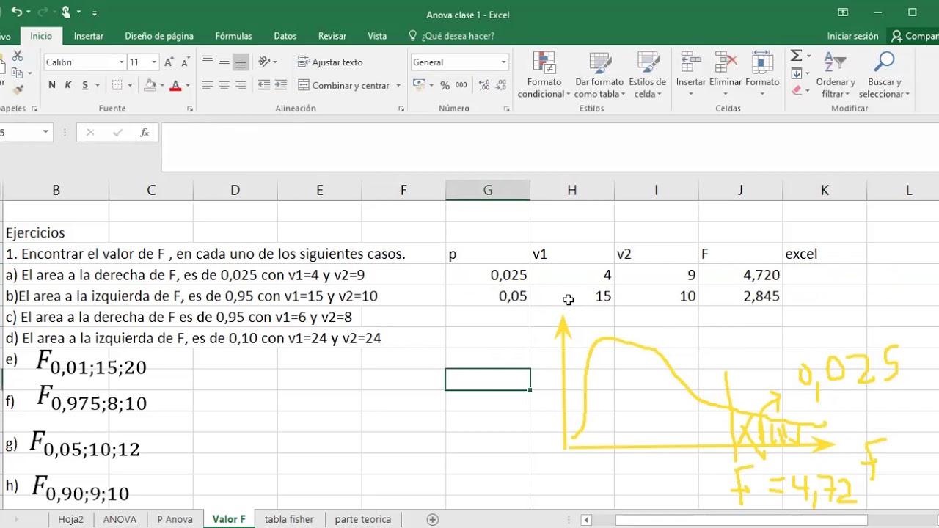Click the AutoSum sigma icon

point(796,56)
